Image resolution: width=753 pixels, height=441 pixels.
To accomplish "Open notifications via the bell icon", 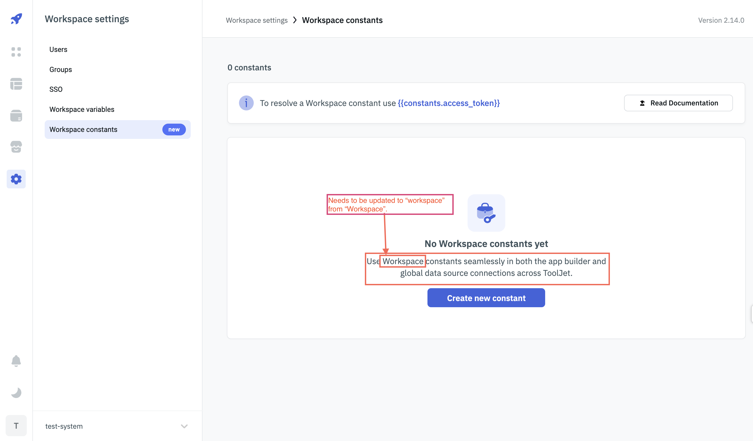I will (x=16, y=361).
